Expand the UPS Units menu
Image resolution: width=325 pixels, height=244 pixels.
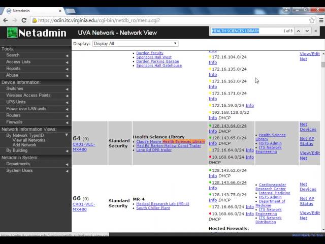click(36, 102)
